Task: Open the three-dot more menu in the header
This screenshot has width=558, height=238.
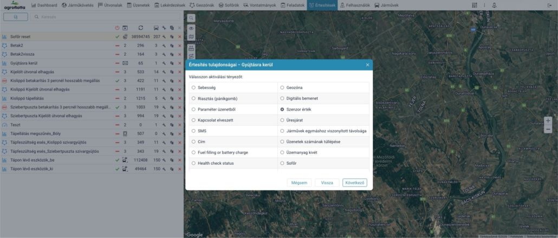Action: click(x=484, y=5)
